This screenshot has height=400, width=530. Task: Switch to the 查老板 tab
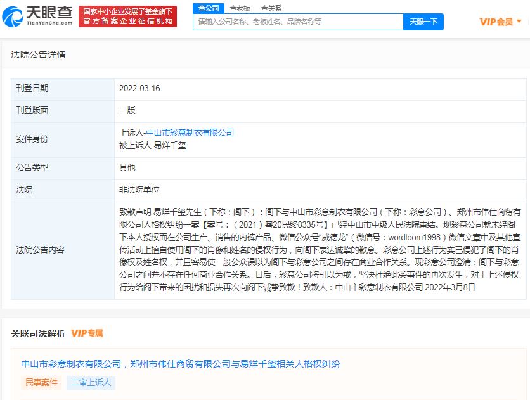(x=241, y=8)
